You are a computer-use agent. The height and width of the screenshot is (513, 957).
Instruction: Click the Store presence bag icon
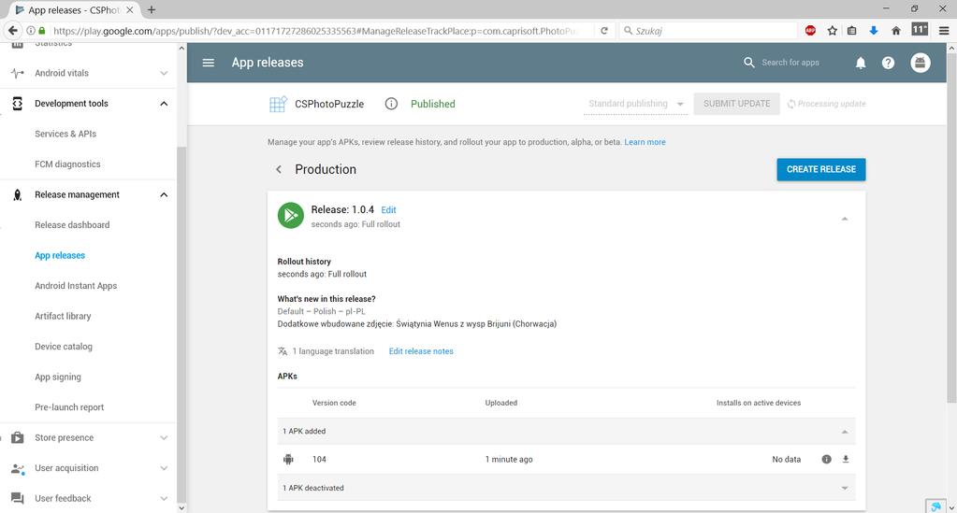17,438
